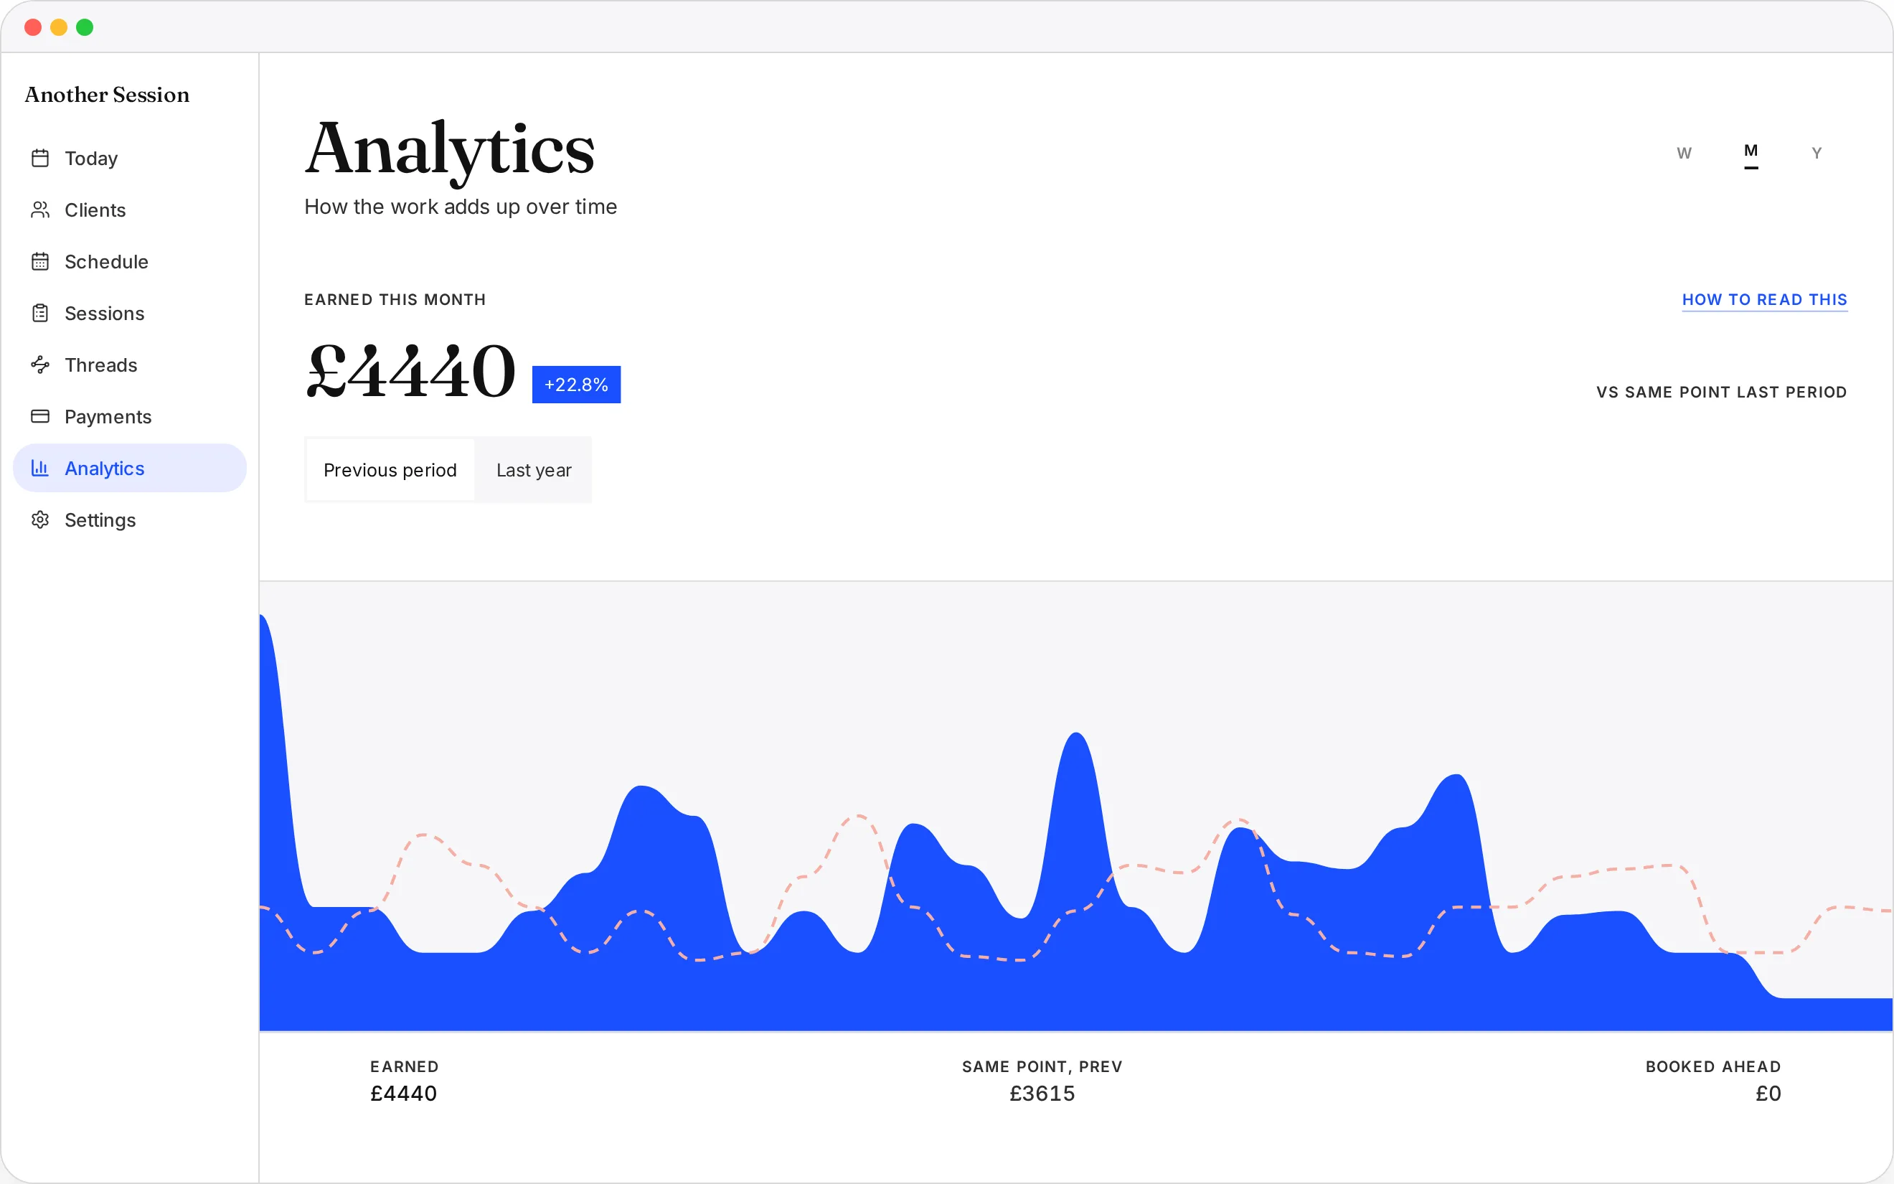Minimize the window with yellow button
Screen dimensions: 1894x1184
tap(59, 27)
